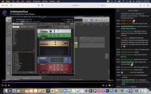Viewport: 151px width, 94px height.
Task: Open Safari from the Dock
Action: point(14,91)
